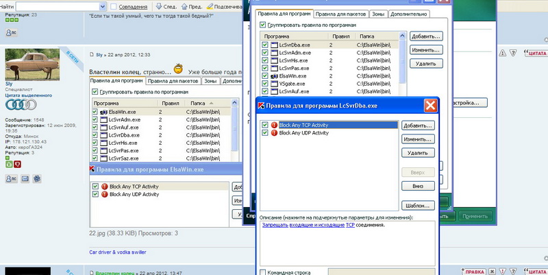Open the "Шаблон..." template menu button
548x275 pixels.
coord(420,206)
